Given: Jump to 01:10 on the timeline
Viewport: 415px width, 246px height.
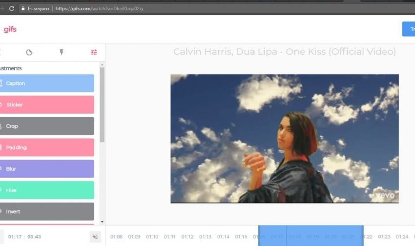Looking at the screenshot, I should [152, 237].
